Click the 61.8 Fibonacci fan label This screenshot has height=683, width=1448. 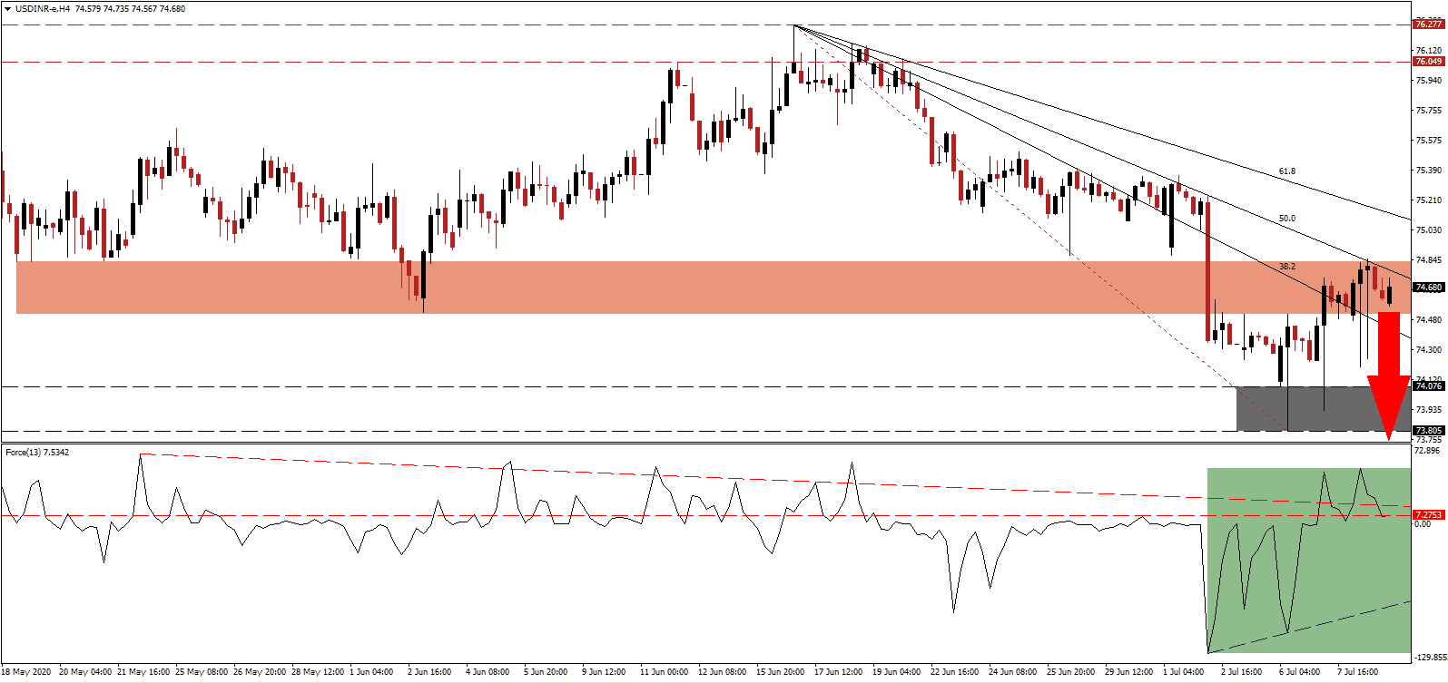click(1286, 171)
